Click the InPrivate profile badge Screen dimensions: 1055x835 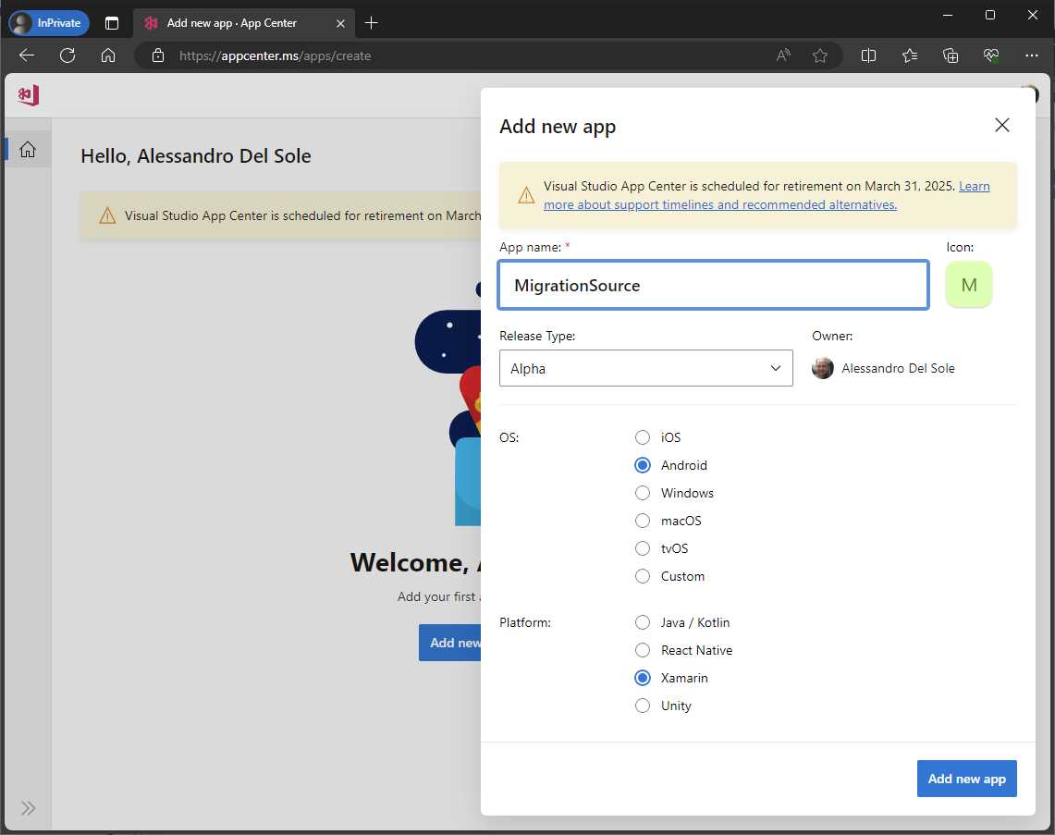tap(49, 23)
